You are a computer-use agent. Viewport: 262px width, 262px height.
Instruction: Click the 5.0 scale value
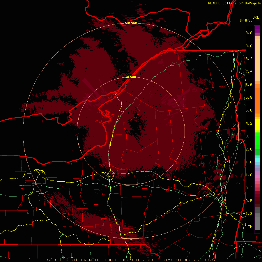tap(249, 110)
